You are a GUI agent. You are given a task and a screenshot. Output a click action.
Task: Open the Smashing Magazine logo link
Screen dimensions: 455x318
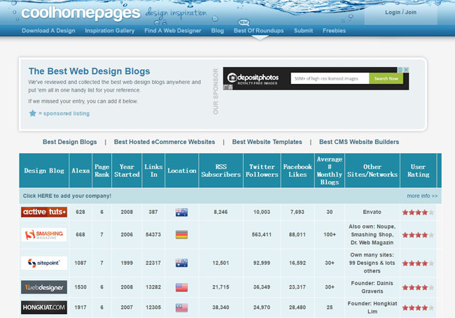(x=44, y=235)
